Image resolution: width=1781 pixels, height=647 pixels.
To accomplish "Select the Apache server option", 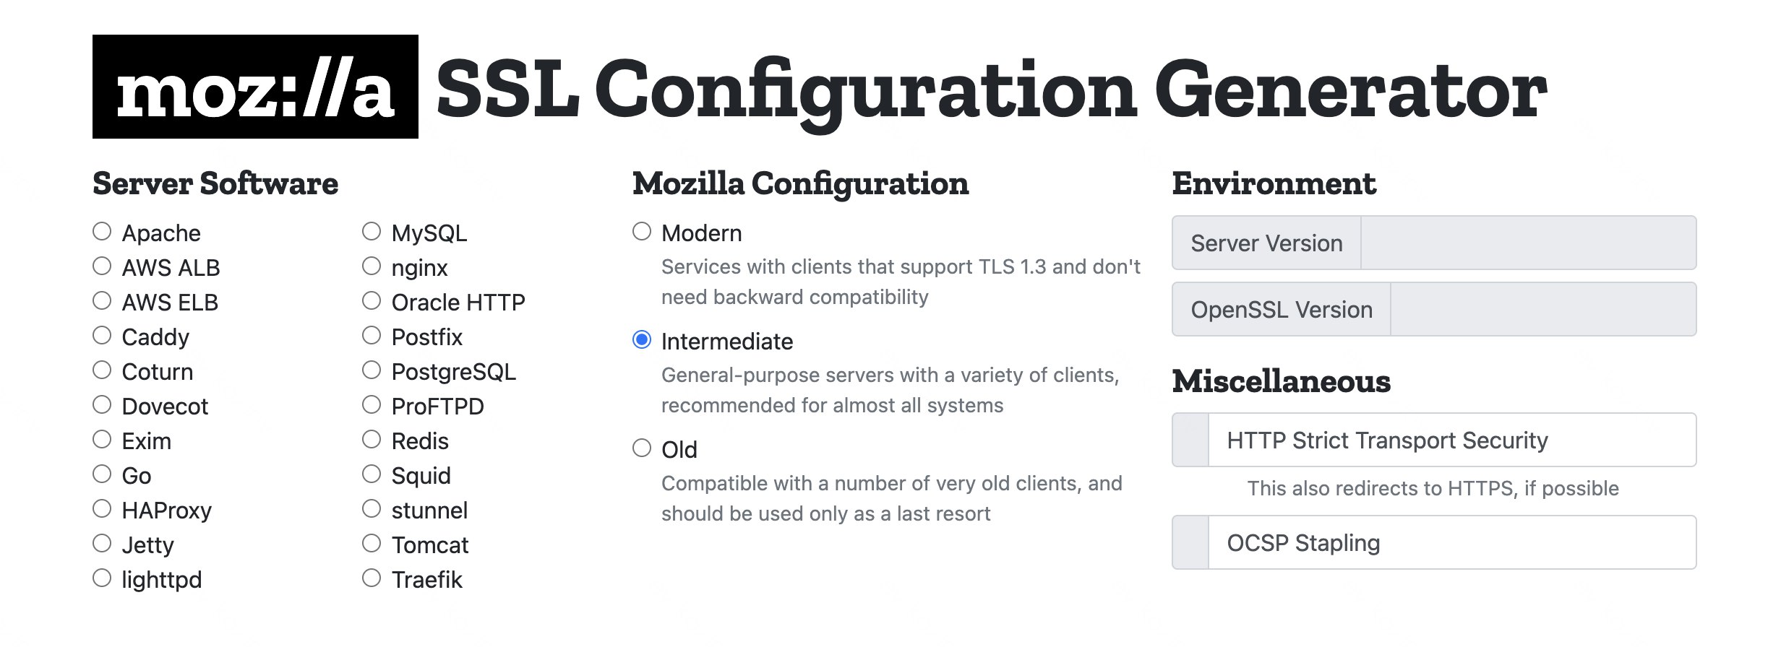I will point(102,231).
